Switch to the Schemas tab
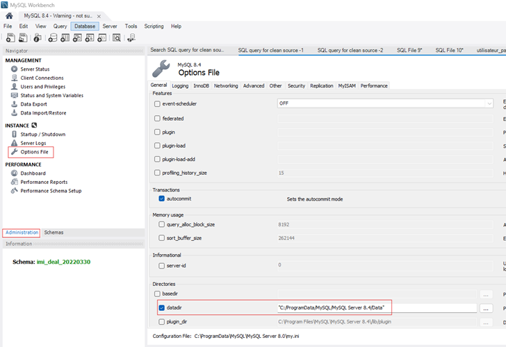506x347 pixels. coord(54,232)
